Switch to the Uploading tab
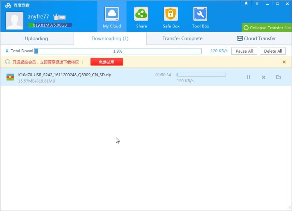 click(x=36, y=39)
